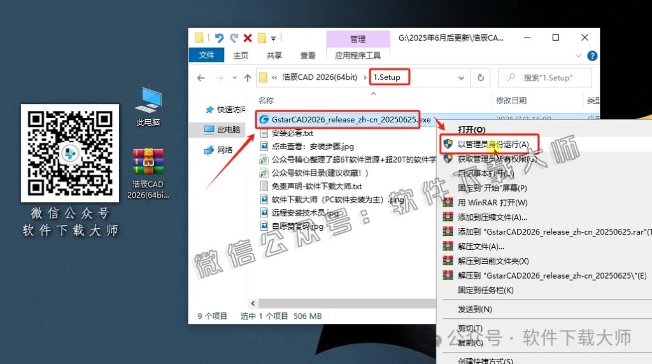Click the GstarCAD installer file icon

tap(264, 120)
